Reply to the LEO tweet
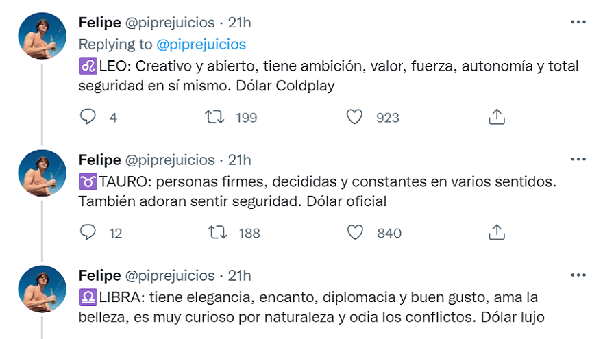603x339 pixels. 88,117
